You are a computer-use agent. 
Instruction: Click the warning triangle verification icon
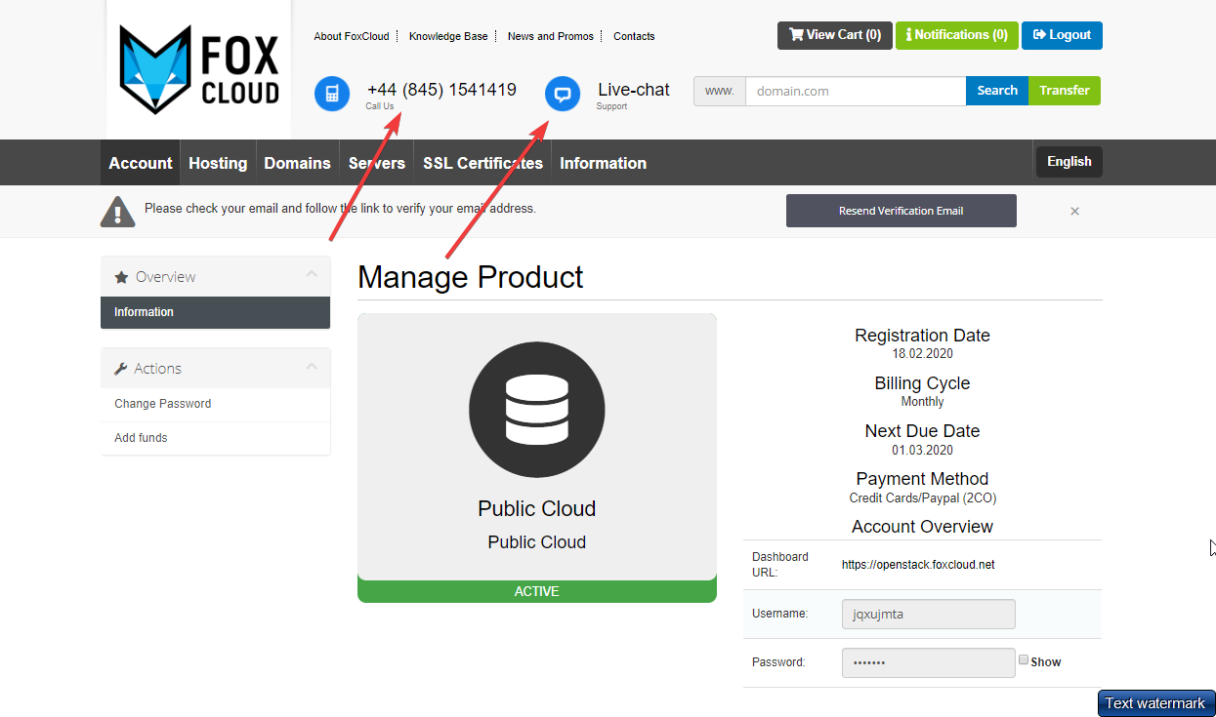coord(117,211)
